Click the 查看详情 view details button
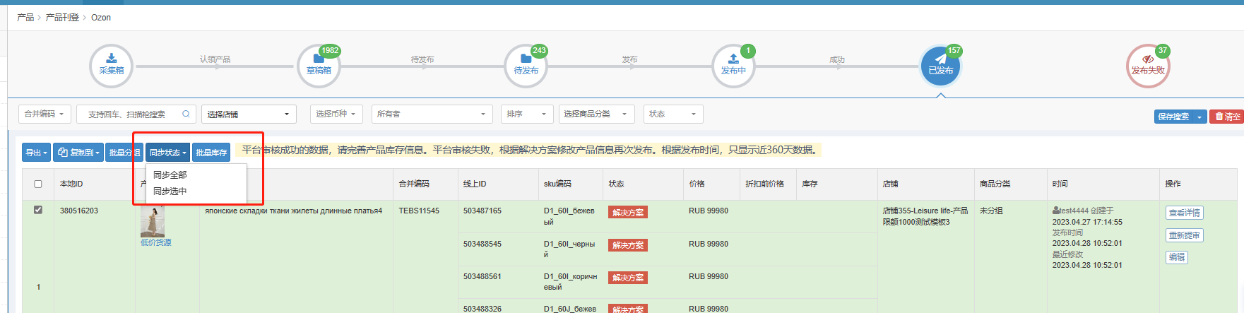 point(1184,213)
